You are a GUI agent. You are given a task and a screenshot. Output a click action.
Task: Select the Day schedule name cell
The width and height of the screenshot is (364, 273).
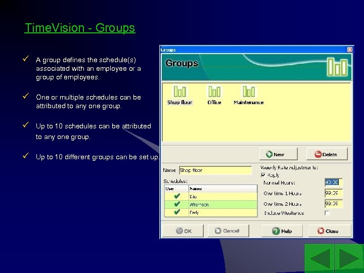click(x=223, y=196)
